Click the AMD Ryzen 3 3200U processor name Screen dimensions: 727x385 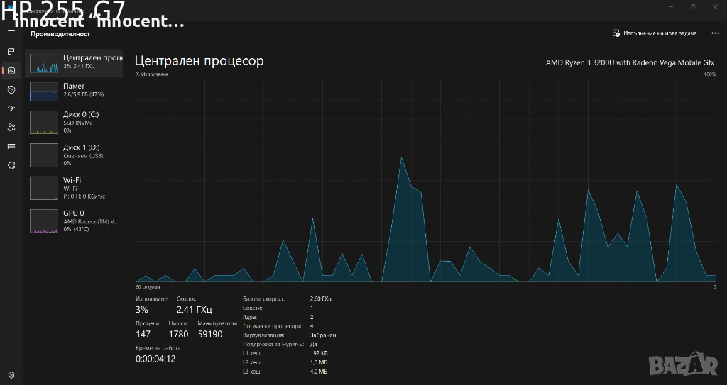point(630,62)
